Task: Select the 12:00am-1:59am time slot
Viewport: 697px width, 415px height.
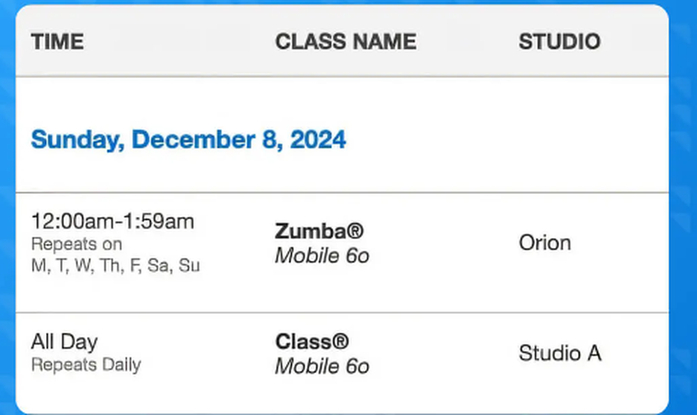Action: [x=112, y=222]
